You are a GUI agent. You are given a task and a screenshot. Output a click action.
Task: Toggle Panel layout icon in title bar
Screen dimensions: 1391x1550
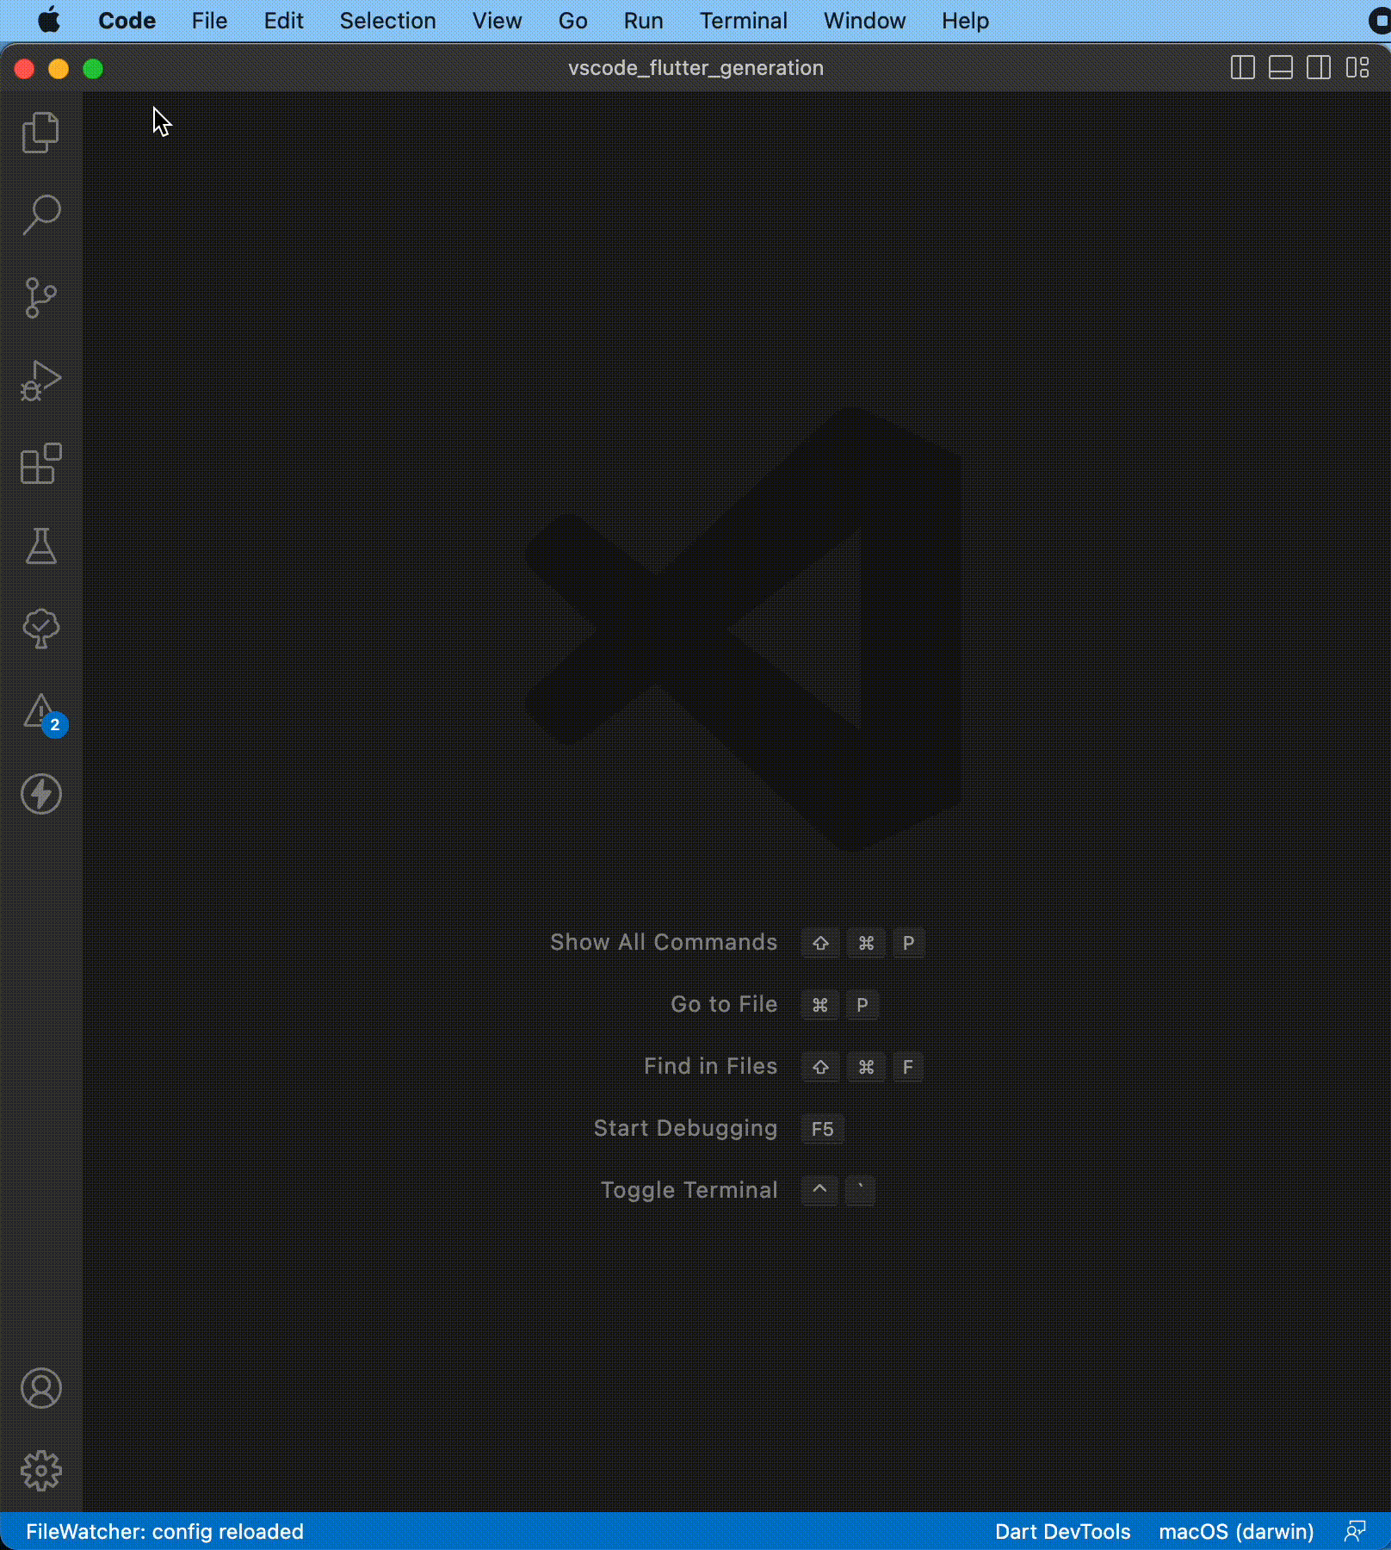[1281, 67]
